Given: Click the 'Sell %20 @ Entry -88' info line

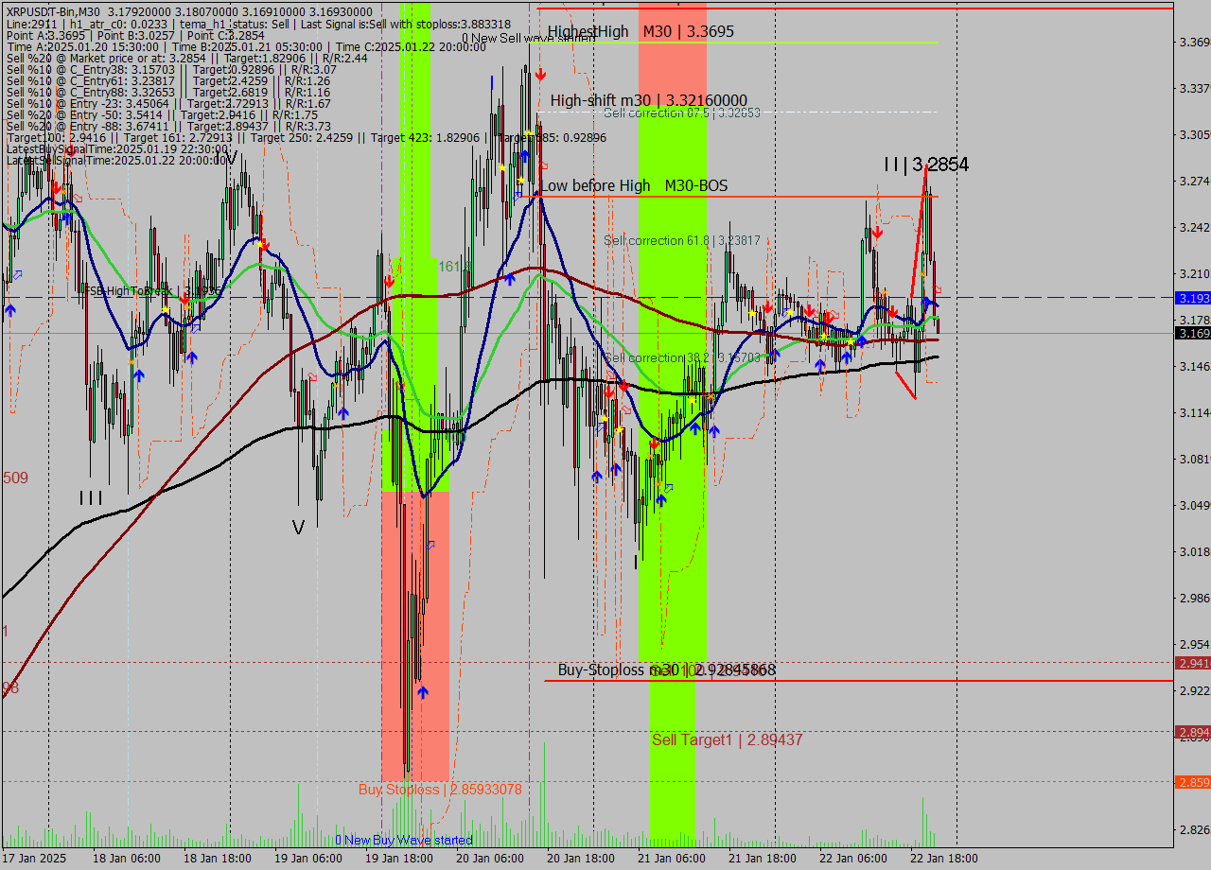Looking at the screenshot, I should coord(168,126).
